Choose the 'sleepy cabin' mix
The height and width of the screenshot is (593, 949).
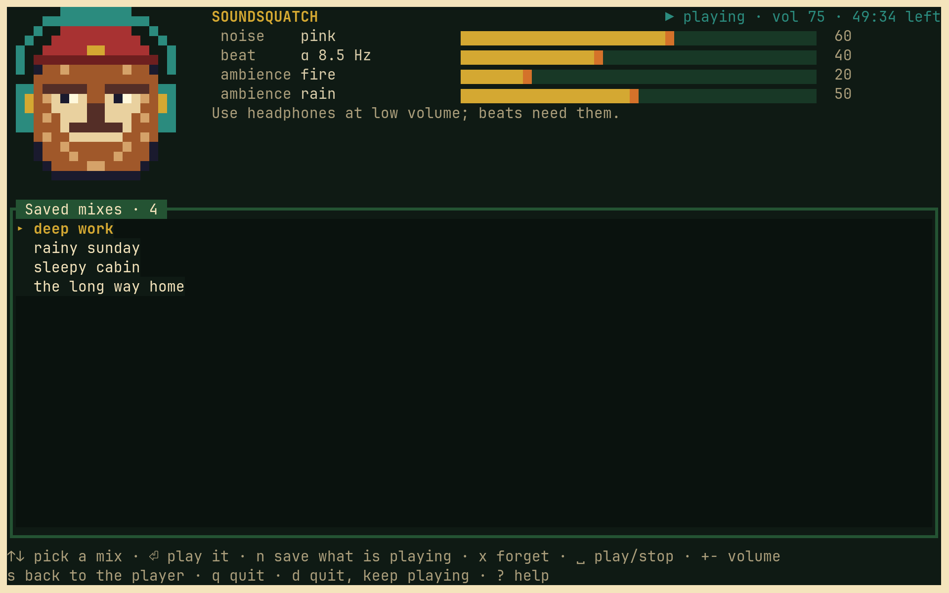[x=87, y=267]
